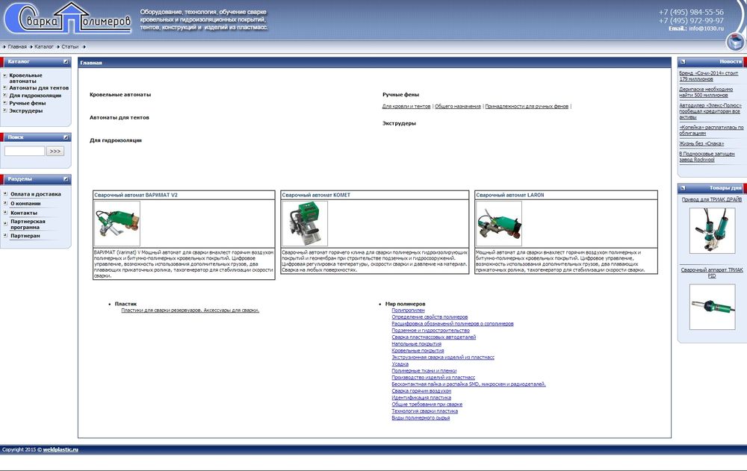Open Напольные покрытия article
Image resolution: width=747 pixels, height=471 pixels.
point(416,343)
